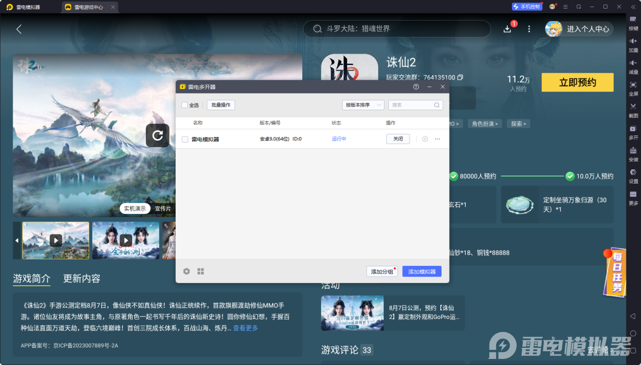Go back using top-left arrow
This screenshot has height=365, width=641.
(x=19, y=29)
